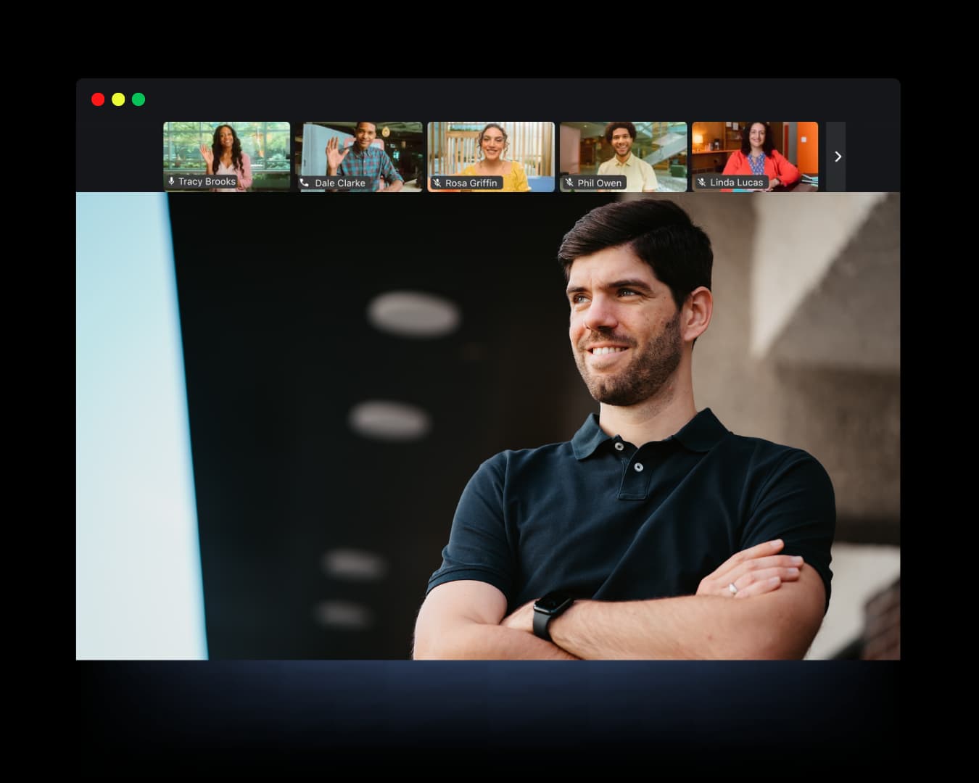
Task: Minimize the window with the yellow button
Action: point(118,99)
